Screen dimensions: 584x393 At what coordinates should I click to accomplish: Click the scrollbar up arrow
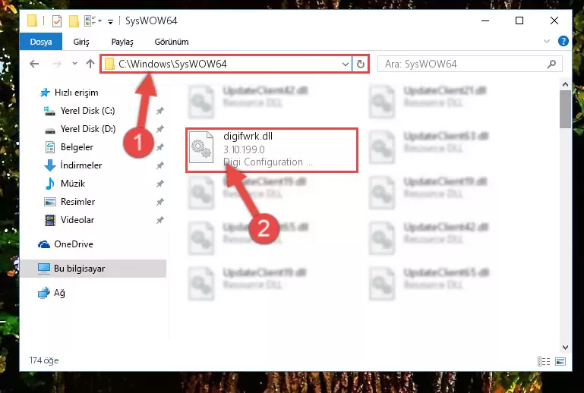pos(565,84)
